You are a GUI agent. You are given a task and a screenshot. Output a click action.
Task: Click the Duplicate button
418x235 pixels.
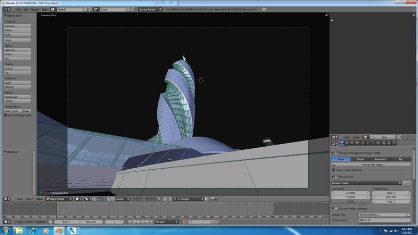click(x=17, y=50)
